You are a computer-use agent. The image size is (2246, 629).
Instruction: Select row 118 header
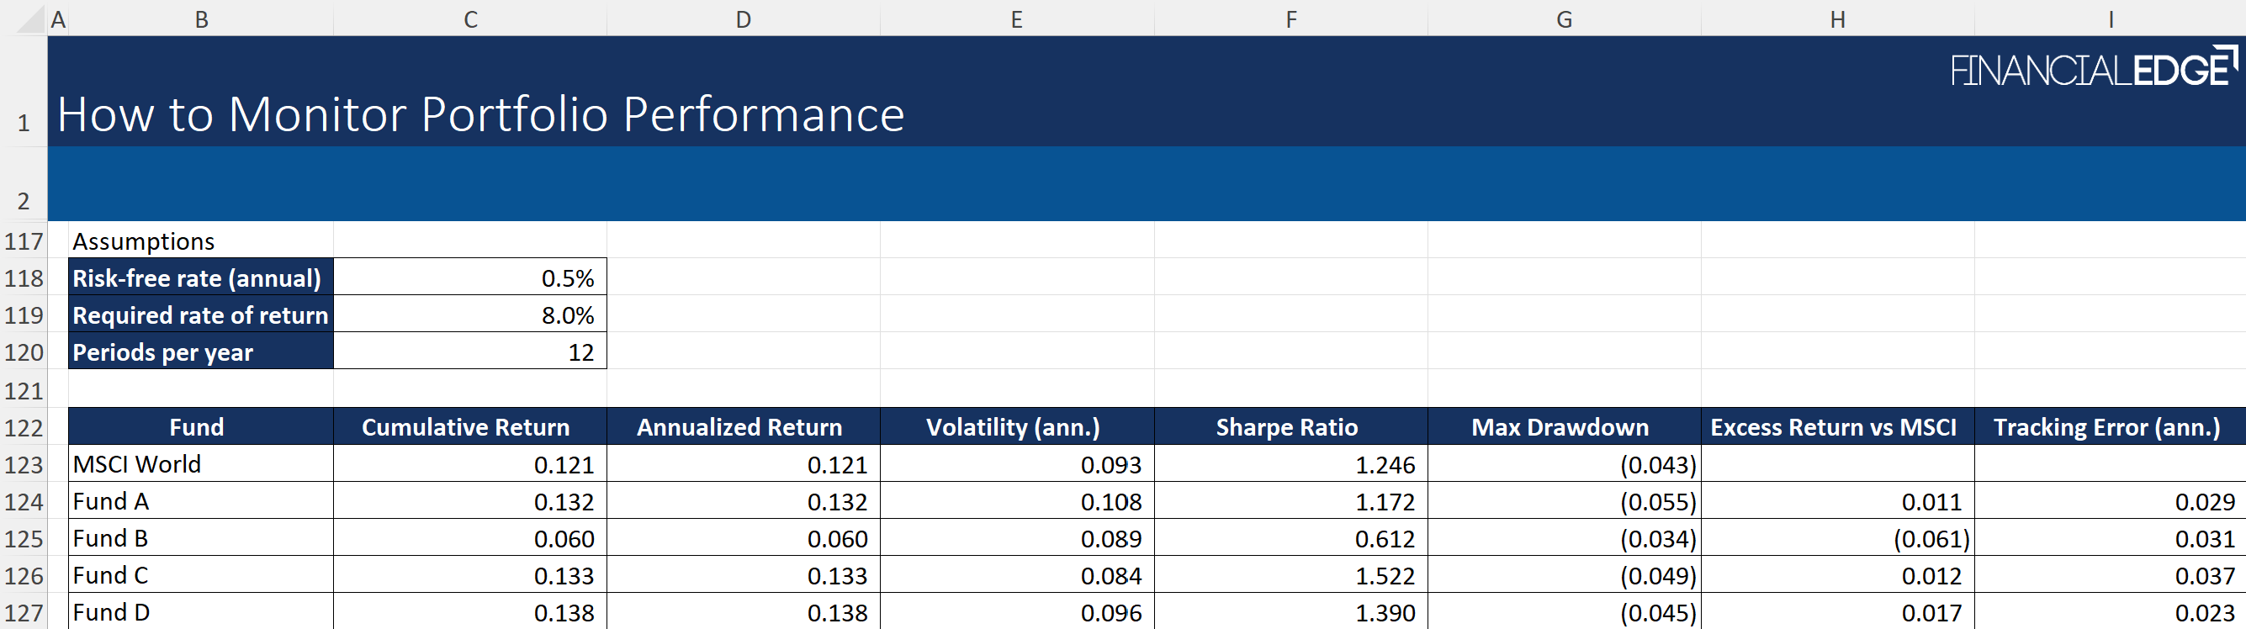point(24,279)
